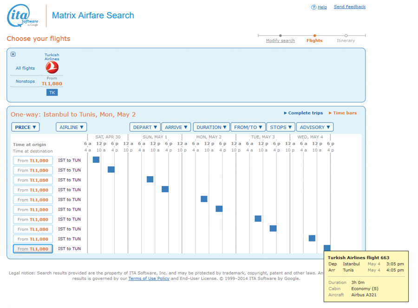Open the ADVISORY filter dropdown
This screenshot has height=308, width=418.
point(315,127)
